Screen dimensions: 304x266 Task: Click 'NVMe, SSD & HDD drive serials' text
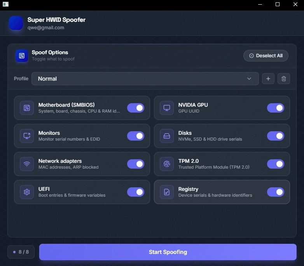click(x=210, y=139)
